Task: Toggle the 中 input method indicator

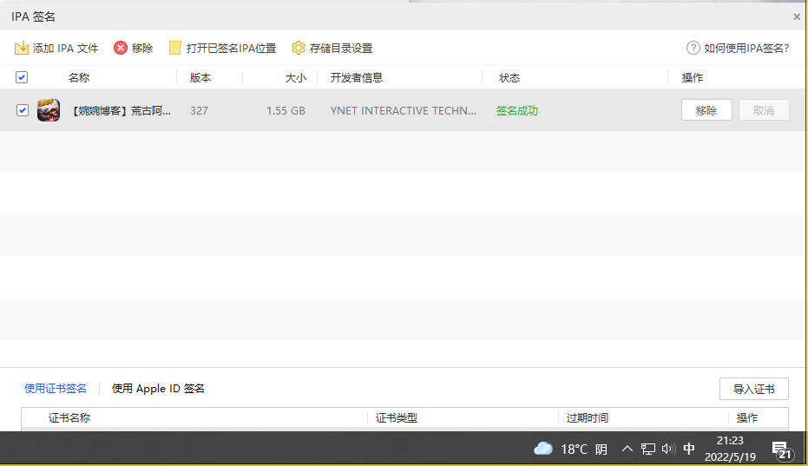Action: (689, 449)
